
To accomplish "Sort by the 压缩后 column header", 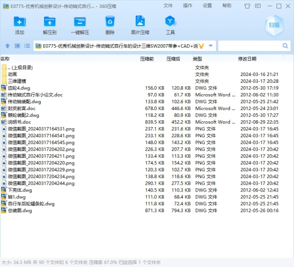I will [173, 59].
